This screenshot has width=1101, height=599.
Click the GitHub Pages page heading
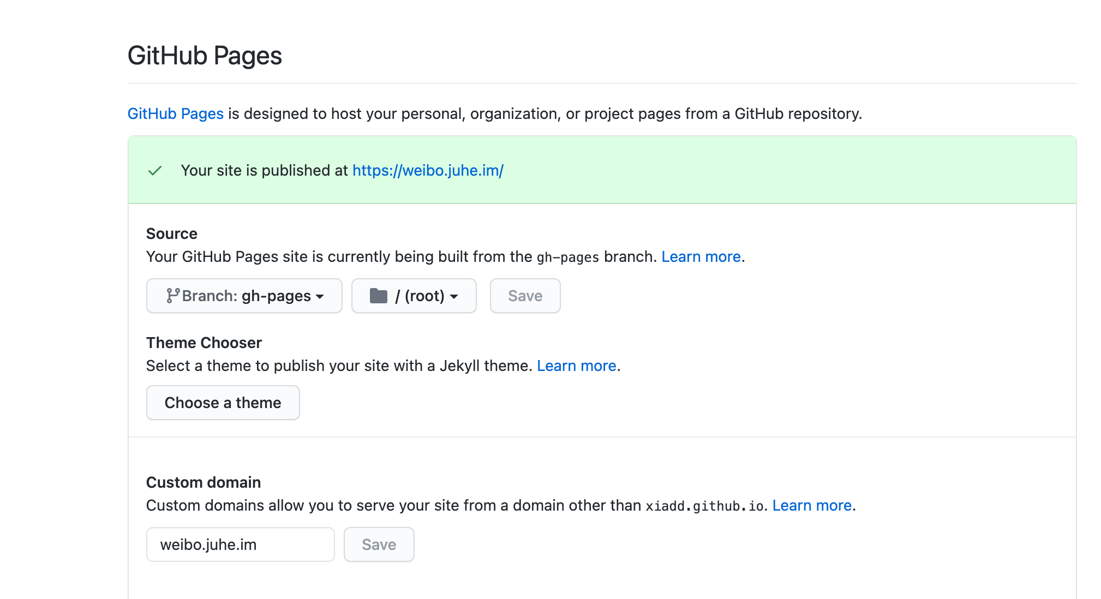[205, 55]
